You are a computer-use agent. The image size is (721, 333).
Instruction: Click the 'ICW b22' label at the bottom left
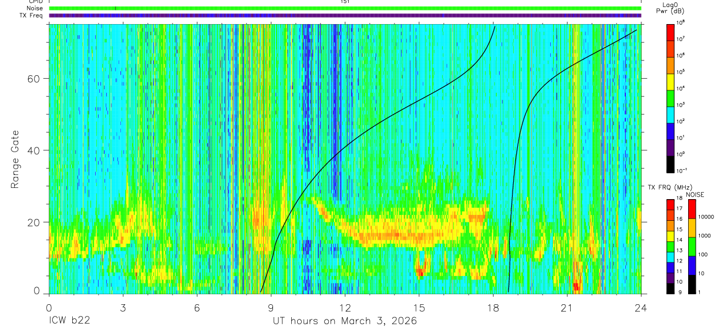pyautogui.click(x=69, y=321)
